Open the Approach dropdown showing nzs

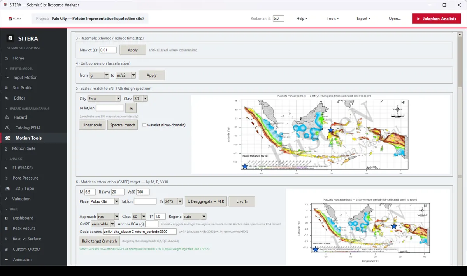point(108,217)
